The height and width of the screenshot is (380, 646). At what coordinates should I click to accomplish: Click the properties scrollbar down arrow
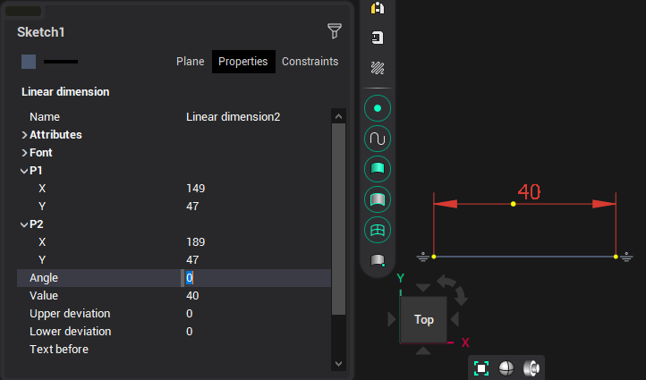pyautogui.click(x=338, y=364)
